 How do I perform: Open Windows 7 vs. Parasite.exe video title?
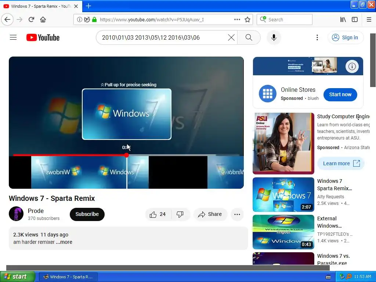[x=333, y=259]
